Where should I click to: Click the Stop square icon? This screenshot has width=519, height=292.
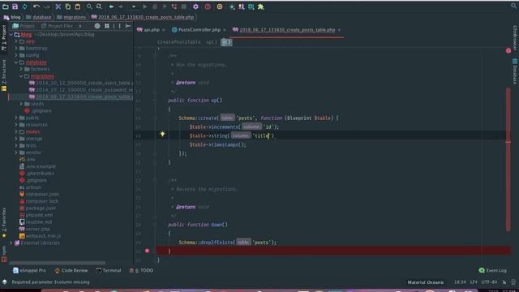click(x=184, y=6)
